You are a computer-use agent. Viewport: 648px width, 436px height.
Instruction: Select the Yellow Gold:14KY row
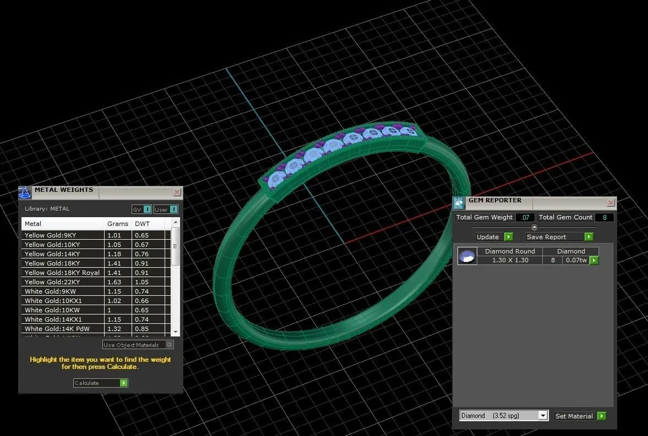(x=96, y=254)
